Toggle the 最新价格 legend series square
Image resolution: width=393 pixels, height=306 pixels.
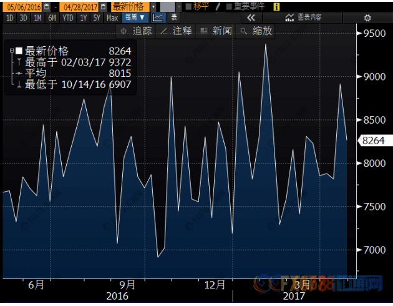coord(19,51)
